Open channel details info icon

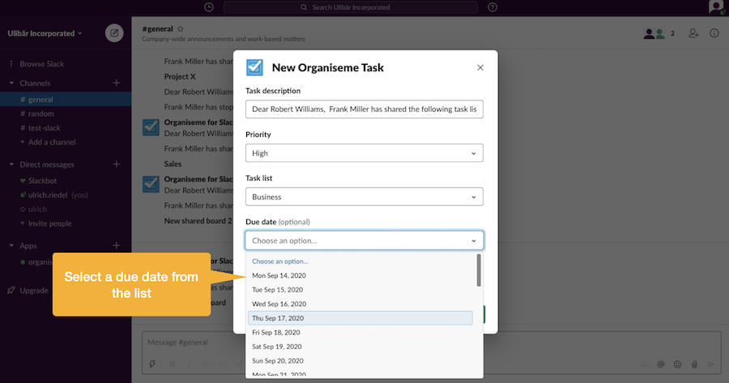pyautogui.click(x=714, y=33)
